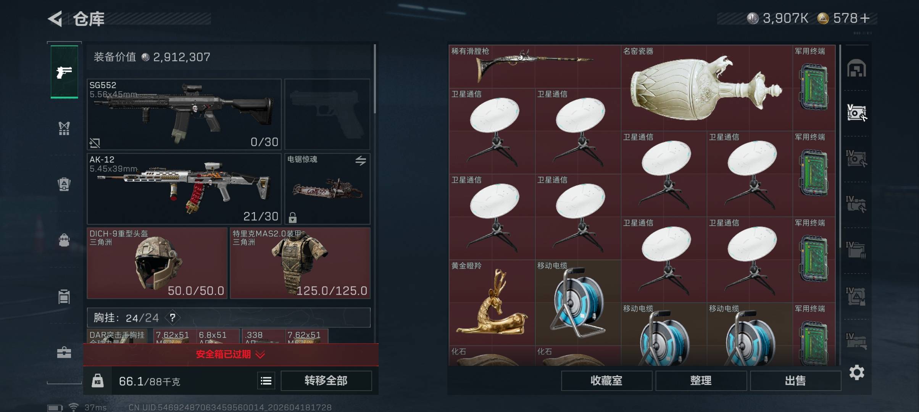Select the weapons pistol tab in left sidebar
The height and width of the screenshot is (412, 919).
pyautogui.click(x=64, y=72)
